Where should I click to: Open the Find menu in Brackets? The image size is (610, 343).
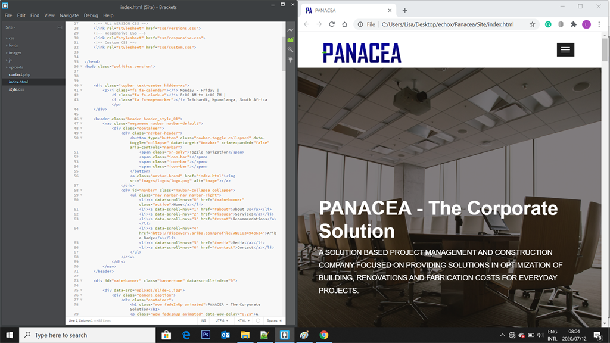click(x=35, y=15)
